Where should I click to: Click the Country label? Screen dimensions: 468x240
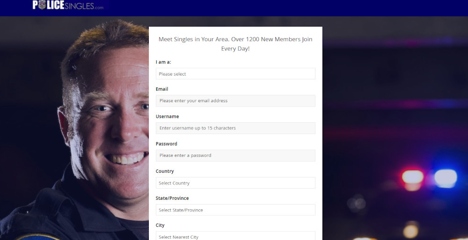(164, 171)
